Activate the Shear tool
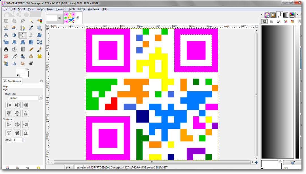 tap(14, 42)
